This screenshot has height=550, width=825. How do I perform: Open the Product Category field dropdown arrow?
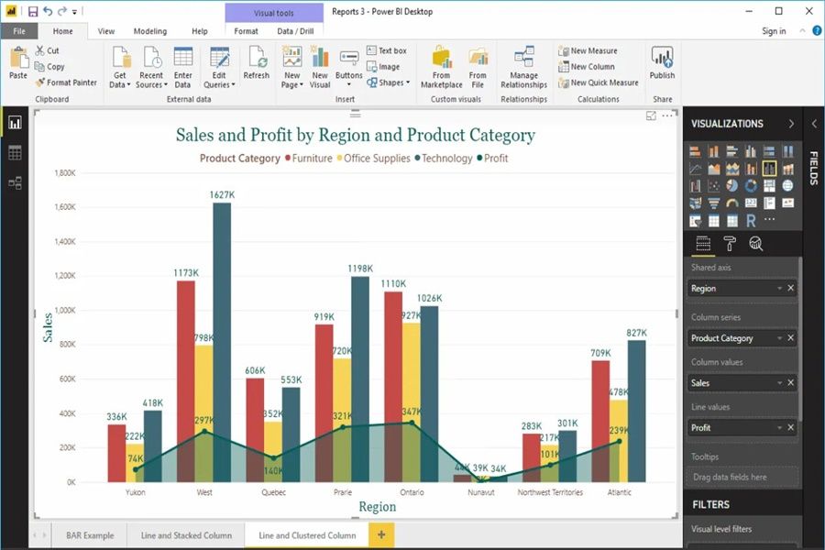(780, 338)
